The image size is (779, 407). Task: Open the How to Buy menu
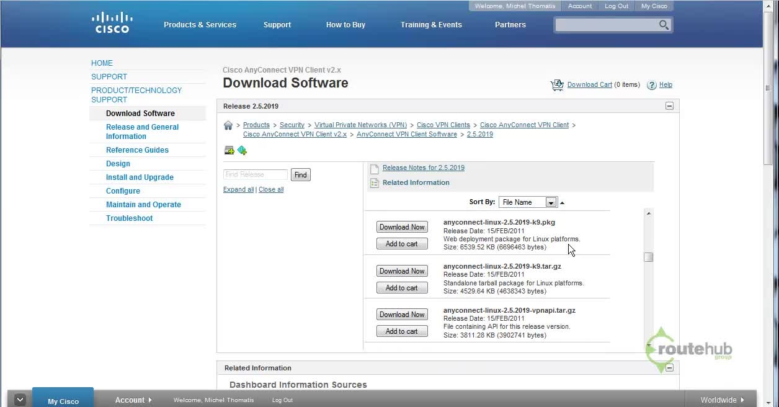pos(345,25)
